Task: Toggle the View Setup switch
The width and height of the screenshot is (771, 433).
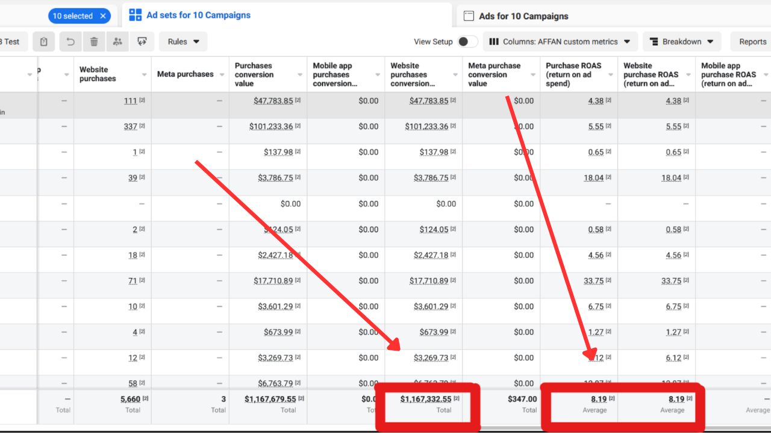Action: pos(467,41)
